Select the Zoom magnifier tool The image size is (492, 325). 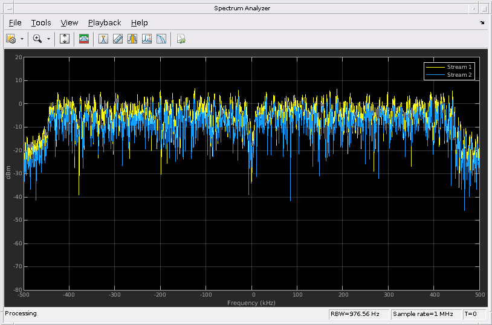pos(37,39)
